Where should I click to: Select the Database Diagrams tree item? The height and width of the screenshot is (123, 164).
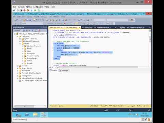coord(34,46)
